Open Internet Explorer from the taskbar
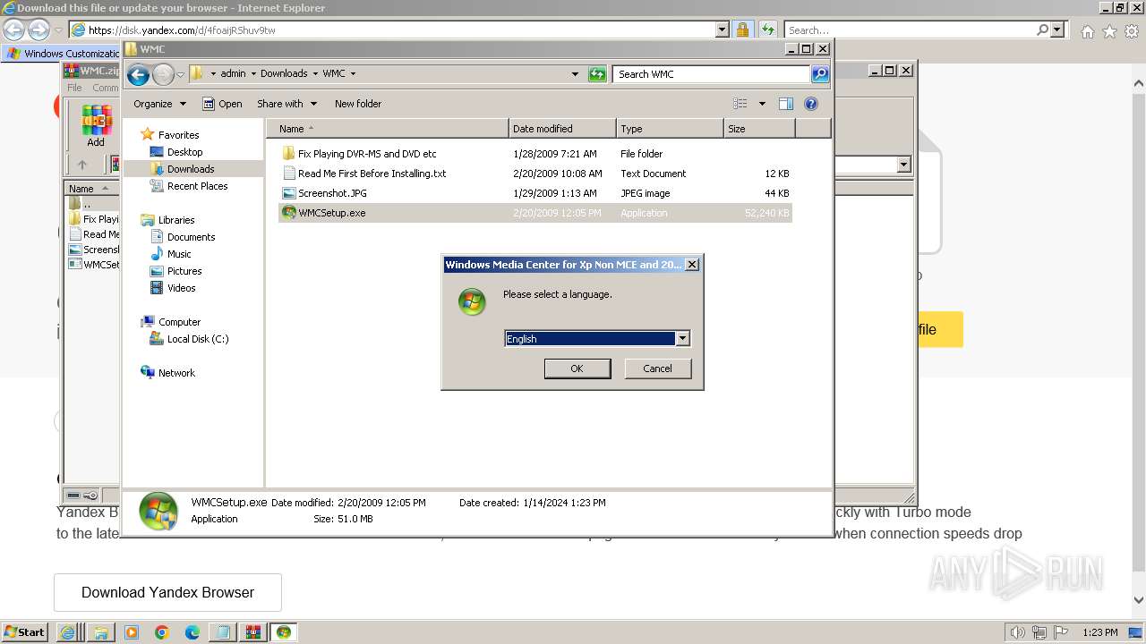The image size is (1146, 644). (x=68, y=632)
